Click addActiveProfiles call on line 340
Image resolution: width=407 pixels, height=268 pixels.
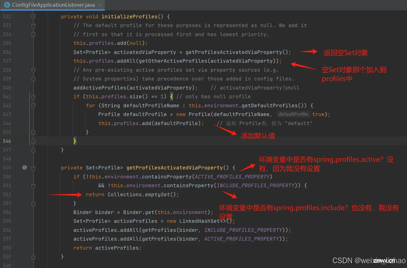pos(100,88)
